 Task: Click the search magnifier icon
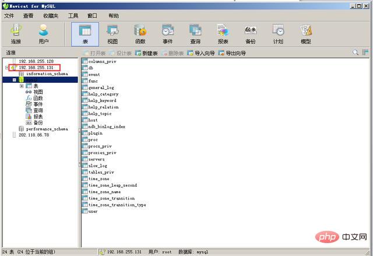coord(356,52)
